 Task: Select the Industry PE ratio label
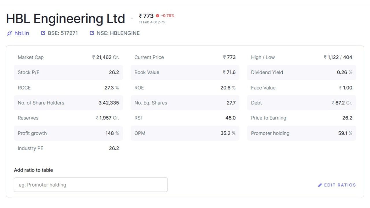pyautogui.click(x=30, y=148)
